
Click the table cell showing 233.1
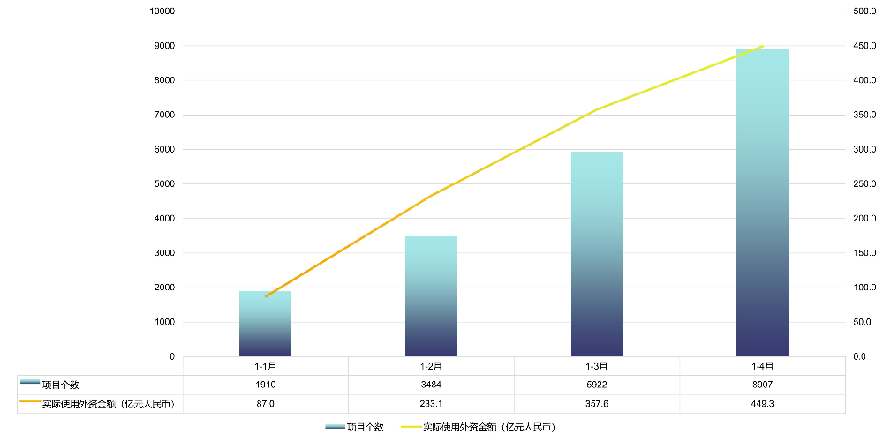click(431, 403)
